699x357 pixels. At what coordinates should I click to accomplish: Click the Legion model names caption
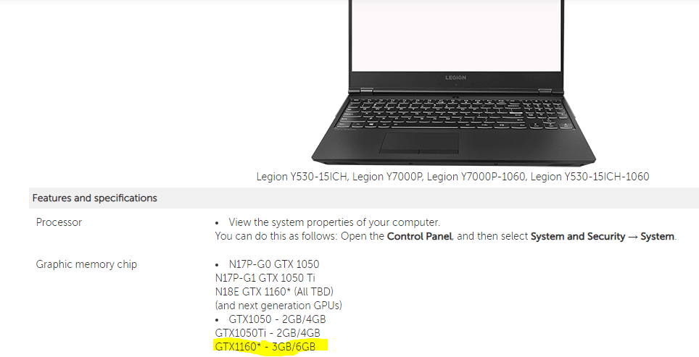(x=452, y=177)
